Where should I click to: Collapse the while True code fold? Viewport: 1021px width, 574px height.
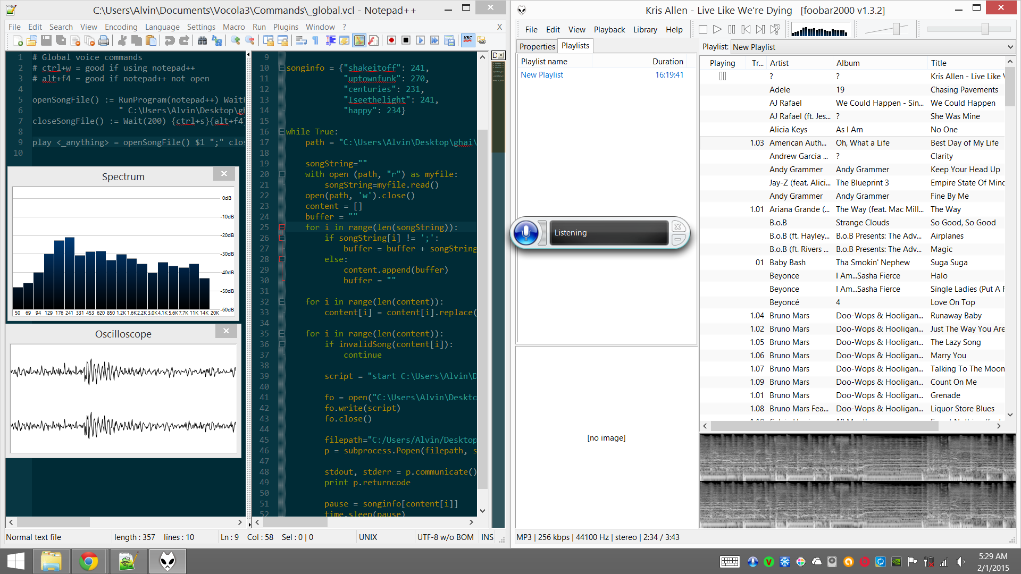pyautogui.click(x=282, y=132)
